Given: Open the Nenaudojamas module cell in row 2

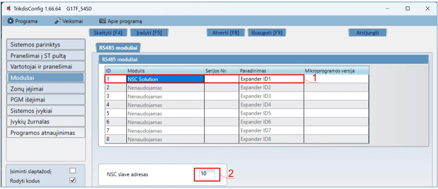Looking at the screenshot, I should click(x=165, y=88).
